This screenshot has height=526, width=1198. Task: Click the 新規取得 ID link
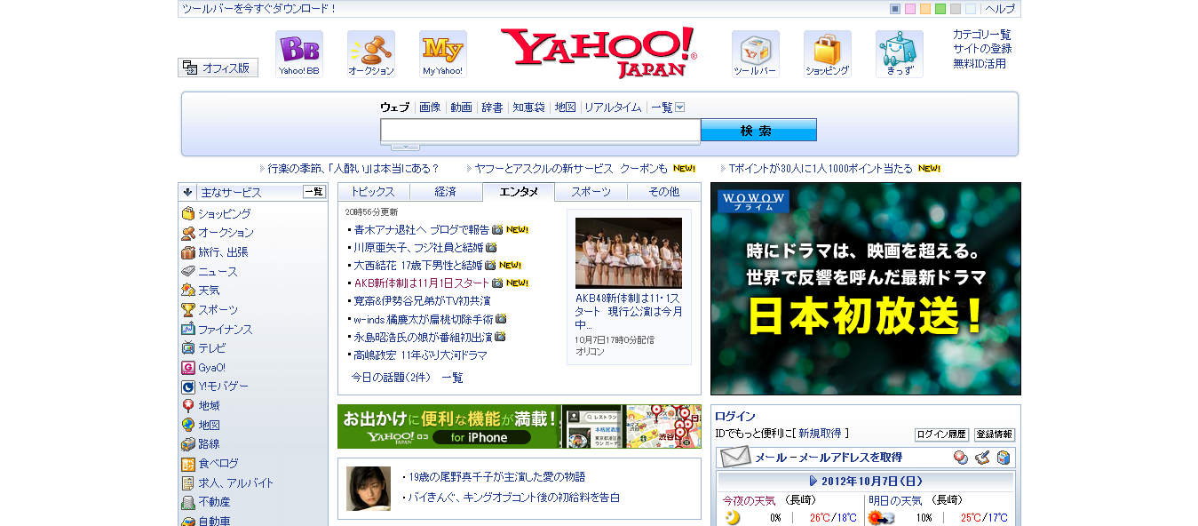(x=820, y=434)
